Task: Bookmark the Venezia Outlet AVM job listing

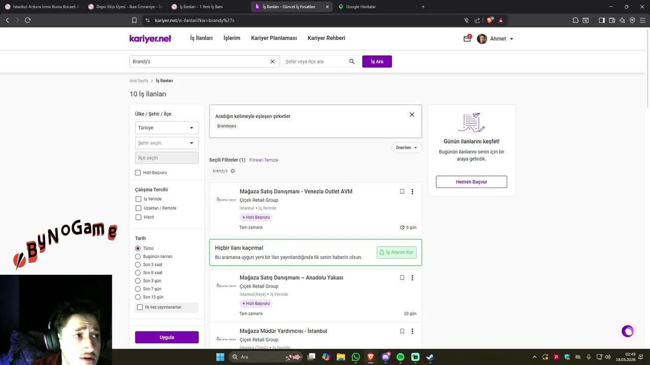Action: click(402, 192)
